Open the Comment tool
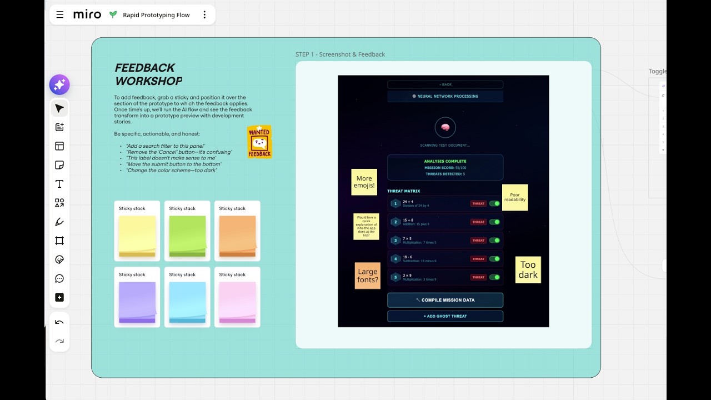The height and width of the screenshot is (400, 711). (x=59, y=278)
